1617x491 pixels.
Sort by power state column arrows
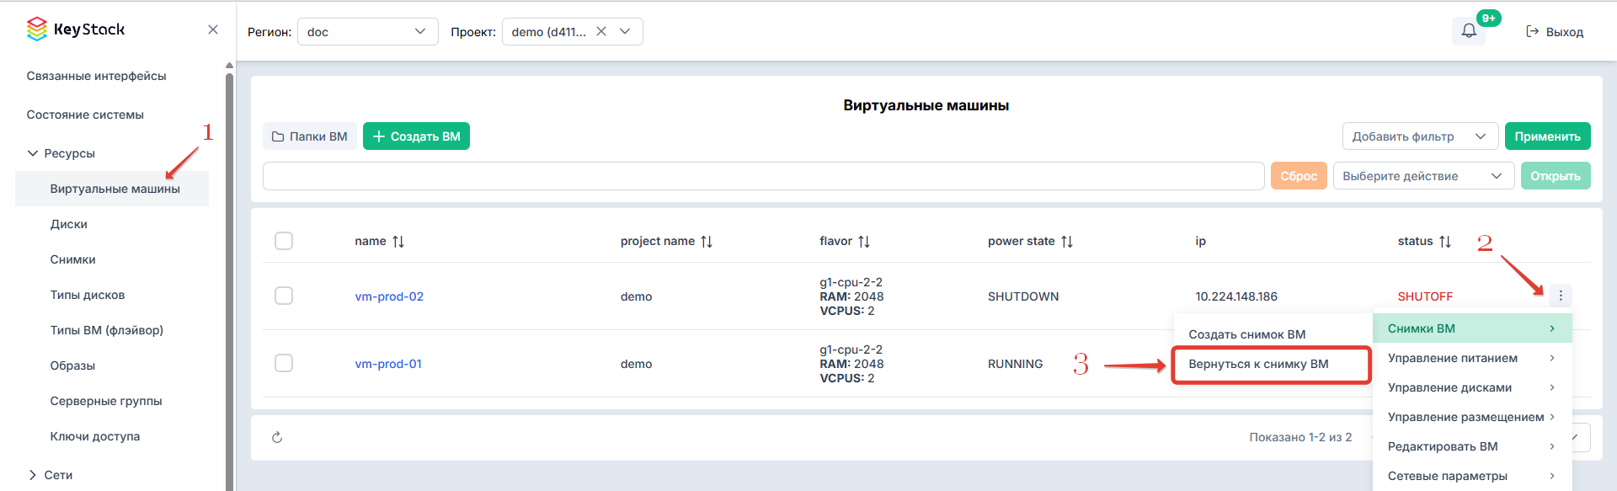(1067, 242)
